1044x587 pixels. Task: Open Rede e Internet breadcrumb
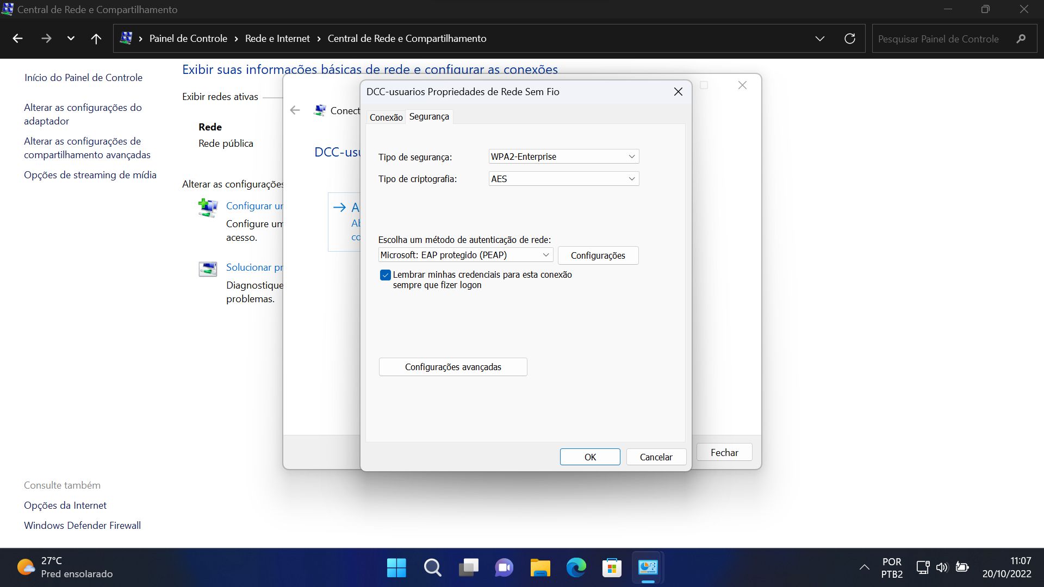[x=277, y=39]
